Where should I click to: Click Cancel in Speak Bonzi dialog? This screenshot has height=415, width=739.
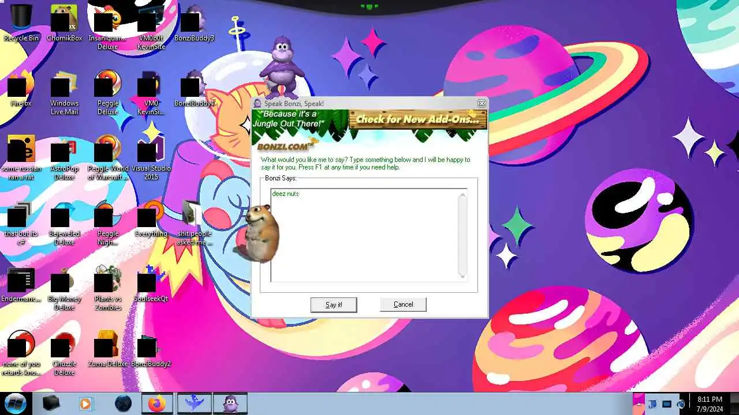click(403, 304)
